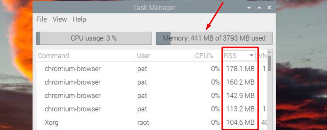Select the Xorg process row
The height and width of the screenshot is (130, 327).
152,122
